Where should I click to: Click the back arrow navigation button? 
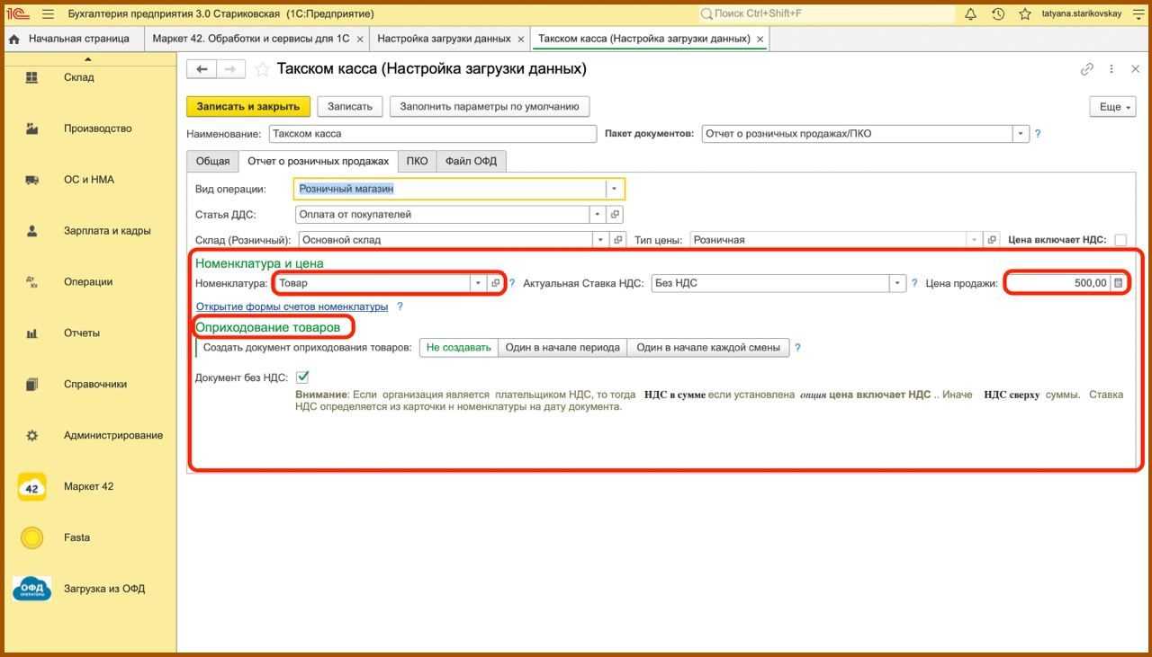pyautogui.click(x=202, y=69)
